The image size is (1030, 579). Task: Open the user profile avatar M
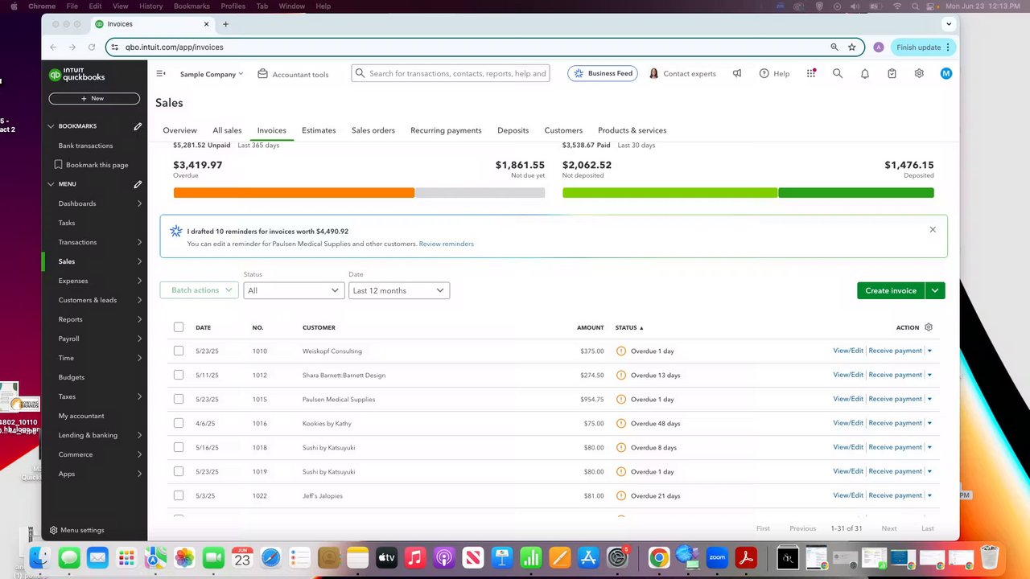click(946, 73)
